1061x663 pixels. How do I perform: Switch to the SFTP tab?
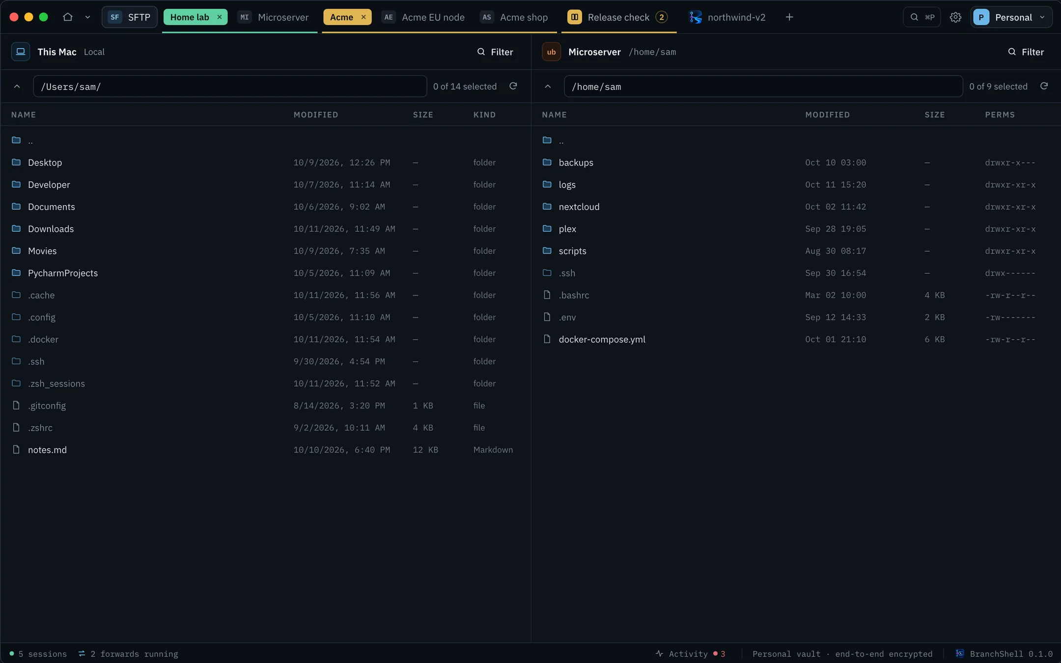[130, 17]
